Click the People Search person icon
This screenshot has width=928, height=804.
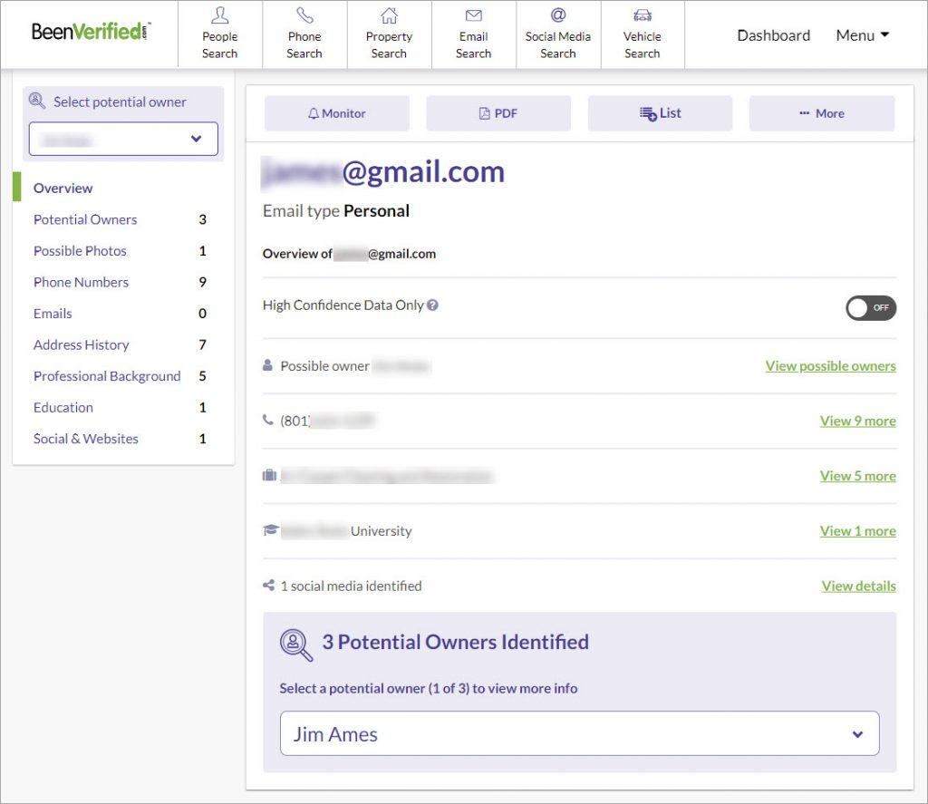[x=219, y=15]
